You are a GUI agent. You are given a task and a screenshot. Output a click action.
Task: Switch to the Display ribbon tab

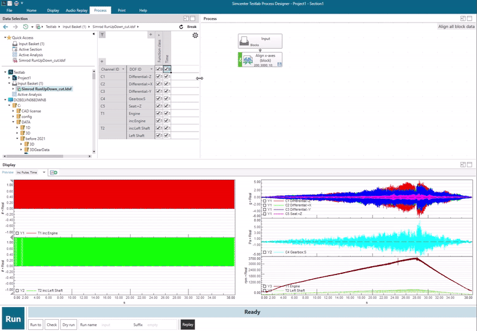pyautogui.click(x=53, y=10)
